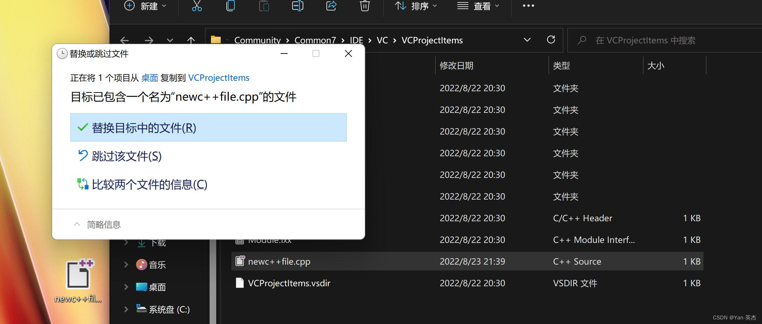Click the Paste icon in the toolbar

[x=264, y=6]
